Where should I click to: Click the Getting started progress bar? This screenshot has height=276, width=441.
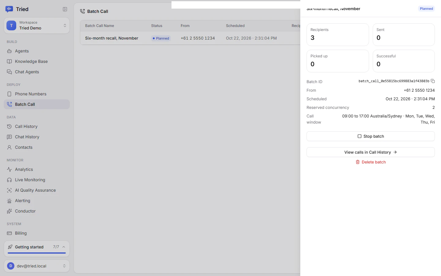tap(37, 253)
